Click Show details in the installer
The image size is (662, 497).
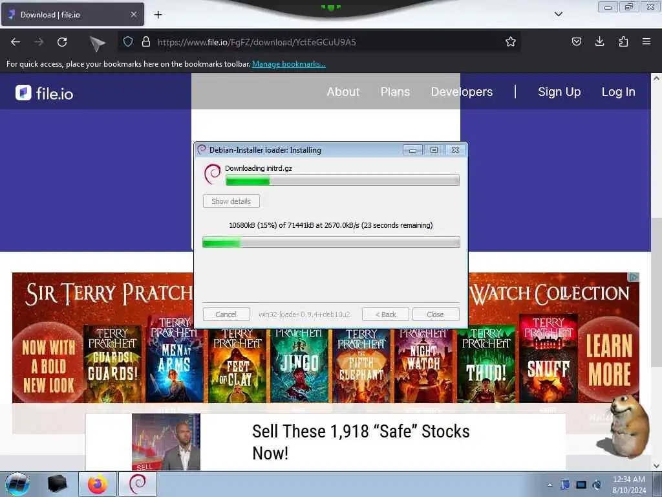(231, 201)
